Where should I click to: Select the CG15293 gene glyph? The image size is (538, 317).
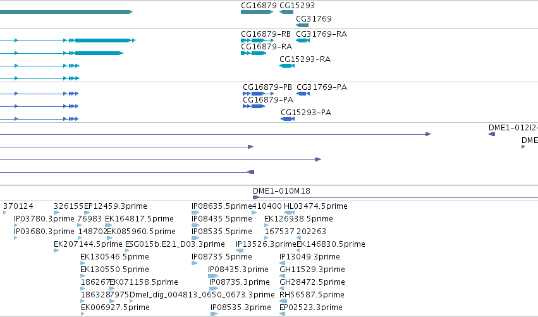pyautogui.click(x=286, y=12)
